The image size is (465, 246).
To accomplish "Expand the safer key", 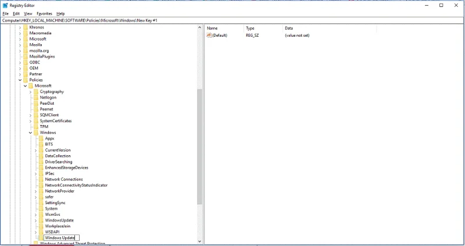I will pyautogui.click(x=36, y=197).
